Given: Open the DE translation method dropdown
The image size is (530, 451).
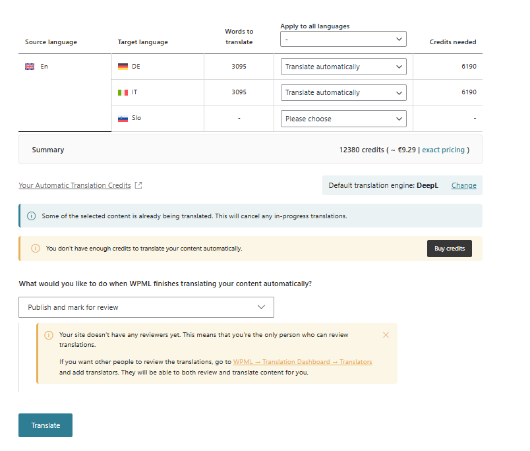Looking at the screenshot, I should tap(343, 67).
